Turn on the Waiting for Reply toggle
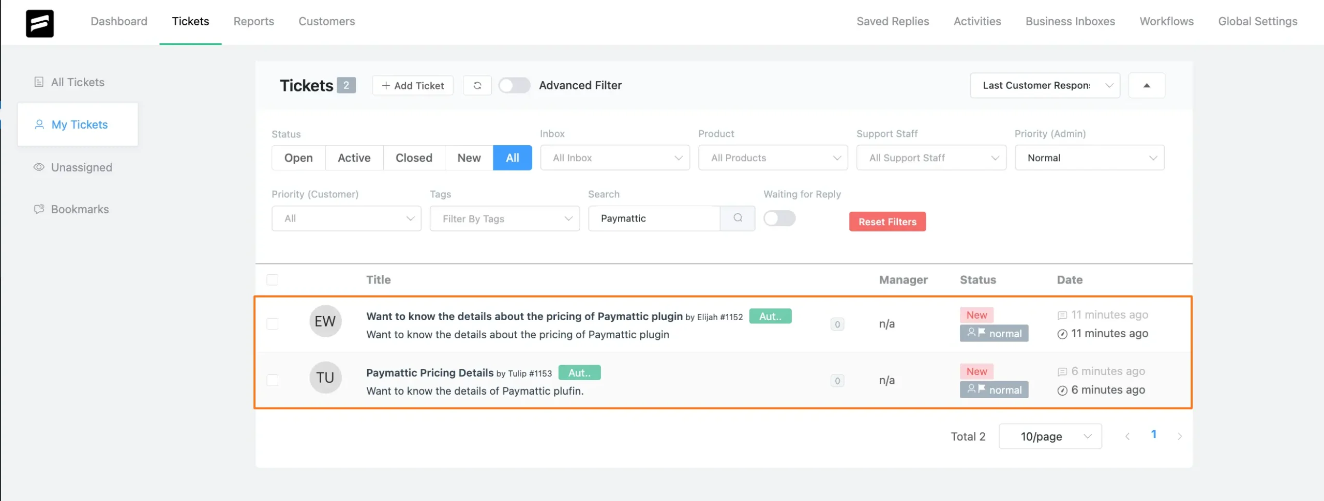 click(x=780, y=218)
